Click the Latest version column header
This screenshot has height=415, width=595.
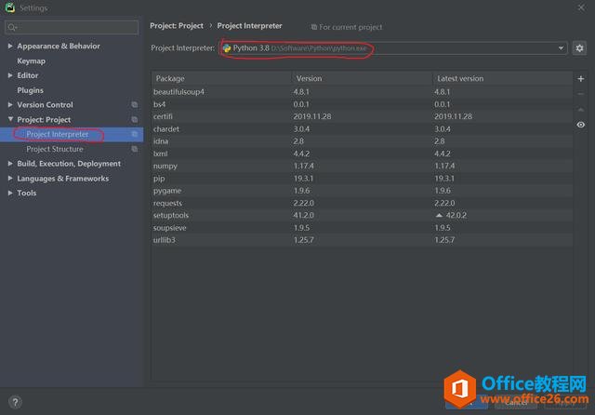pyautogui.click(x=502, y=78)
